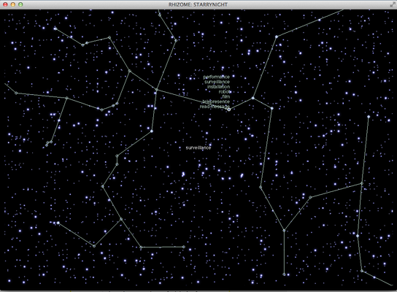Pick the 'installation' keyword entry
Viewport: 397px width, 292px height.
(x=218, y=87)
